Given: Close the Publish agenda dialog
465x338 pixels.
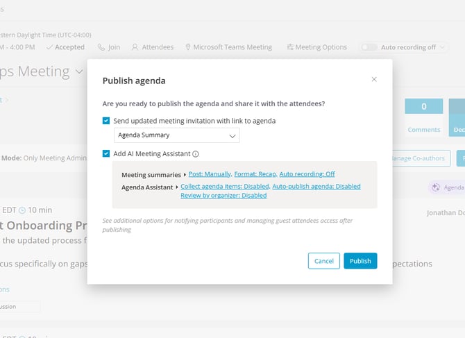Looking at the screenshot, I should coord(374,79).
